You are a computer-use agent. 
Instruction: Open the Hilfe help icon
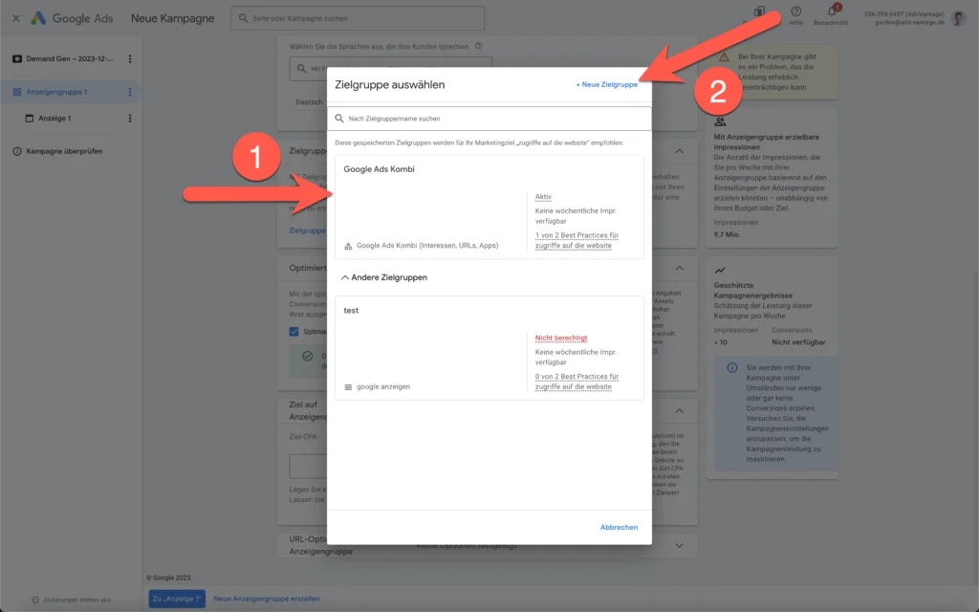(795, 11)
